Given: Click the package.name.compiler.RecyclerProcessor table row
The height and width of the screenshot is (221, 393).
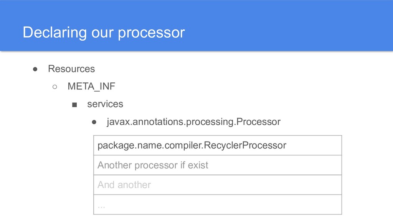Looking at the screenshot, I should [x=217, y=145].
